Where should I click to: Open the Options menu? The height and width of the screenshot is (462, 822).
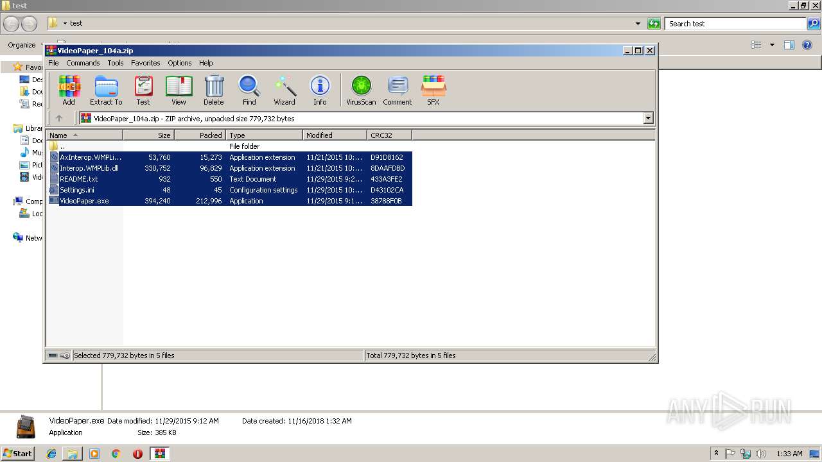180,63
